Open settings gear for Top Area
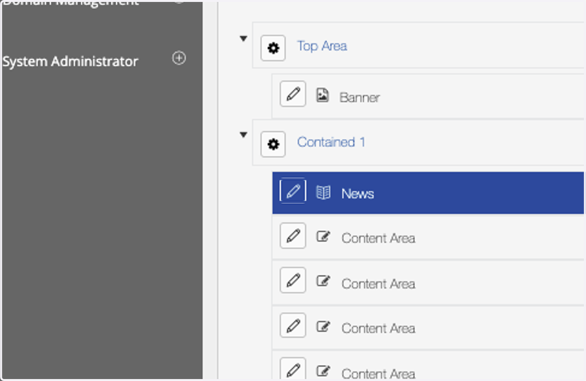This screenshot has height=381, width=586. click(x=273, y=48)
